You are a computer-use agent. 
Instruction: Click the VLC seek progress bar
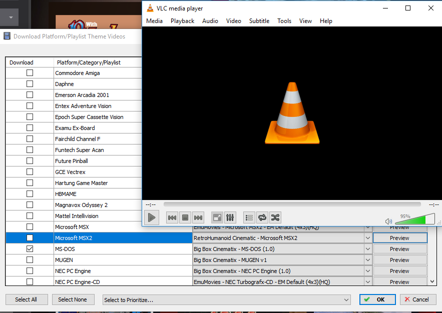click(292, 204)
